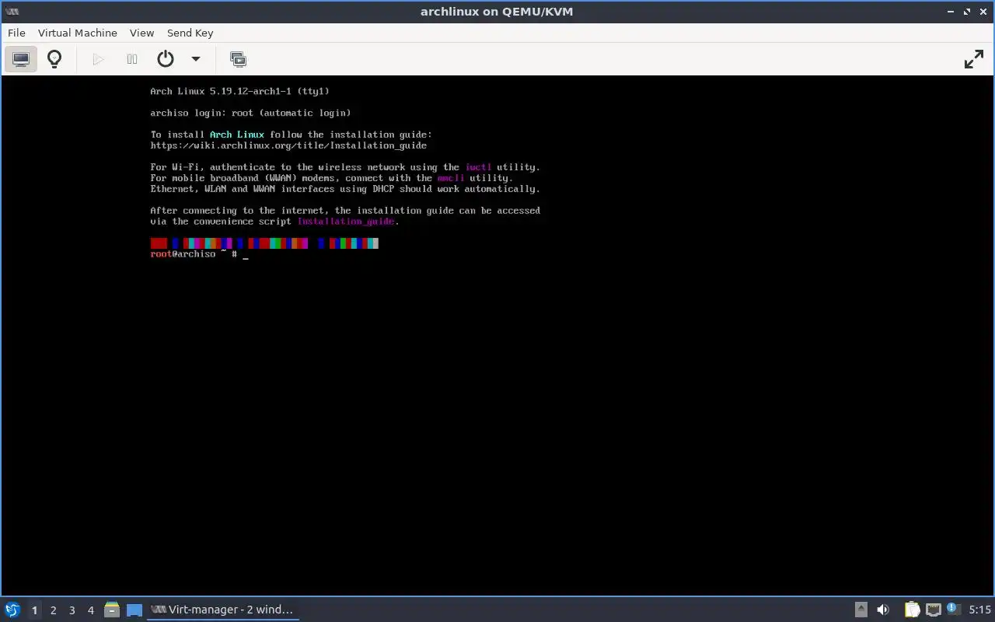The width and height of the screenshot is (995, 622).
Task: Switch to workspace 2
Action: click(54, 610)
